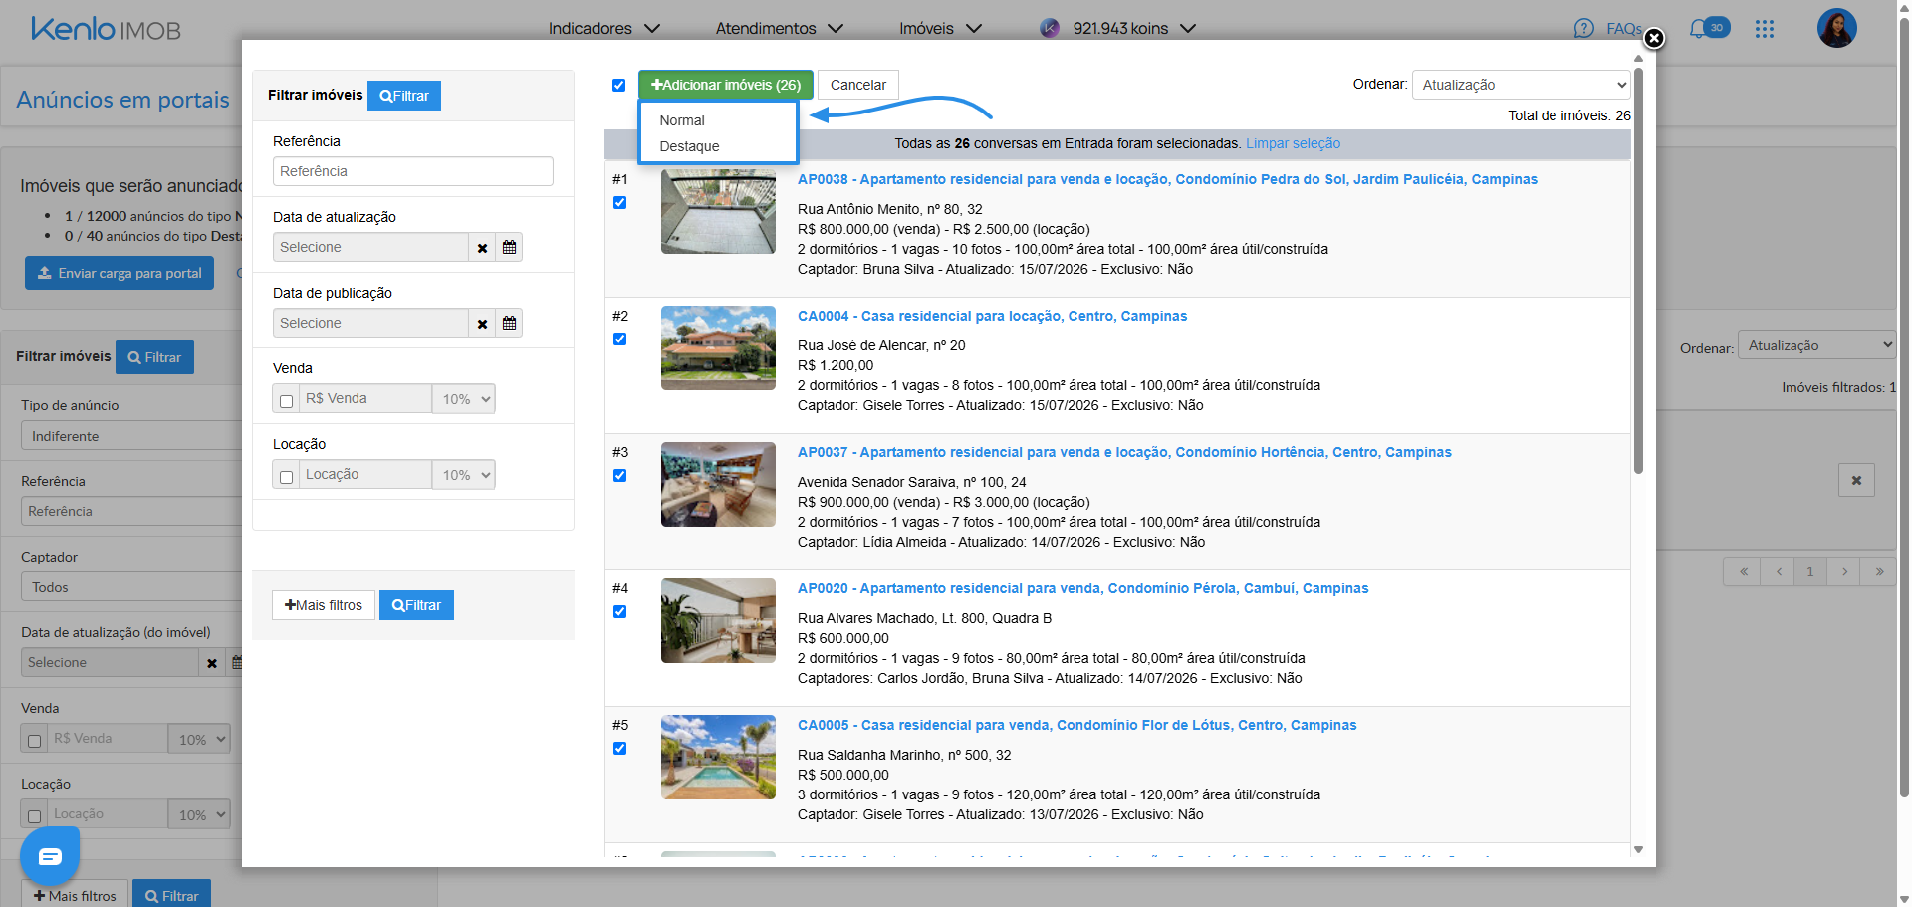The width and height of the screenshot is (1912, 907).
Task: Open the AP0038 property title link
Action: [1167, 179]
